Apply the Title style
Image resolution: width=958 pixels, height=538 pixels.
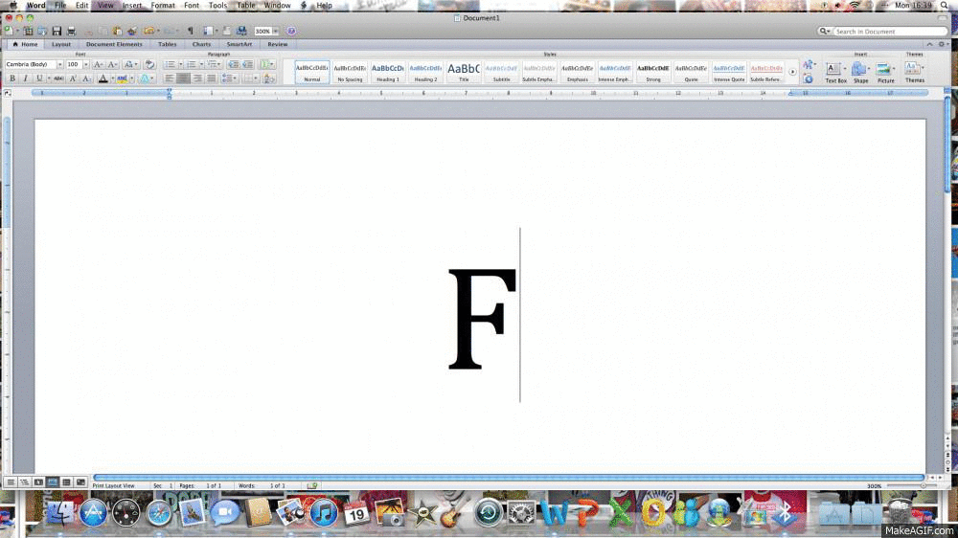coord(464,72)
